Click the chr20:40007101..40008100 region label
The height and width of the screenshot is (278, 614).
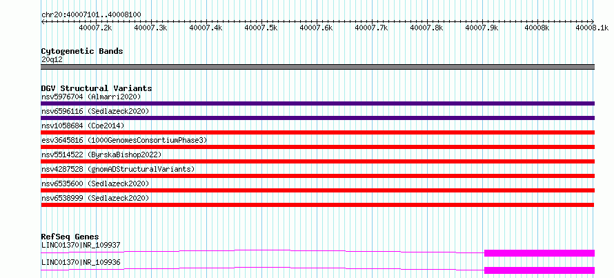pyautogui.click(x=91, y=14)
